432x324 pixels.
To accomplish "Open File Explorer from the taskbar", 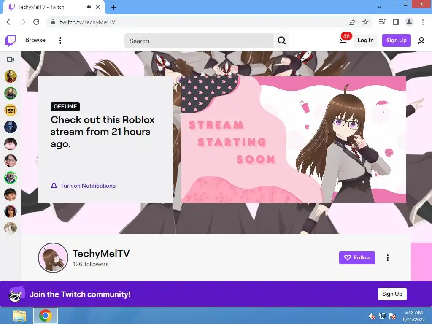I will [x=19, y=316].
